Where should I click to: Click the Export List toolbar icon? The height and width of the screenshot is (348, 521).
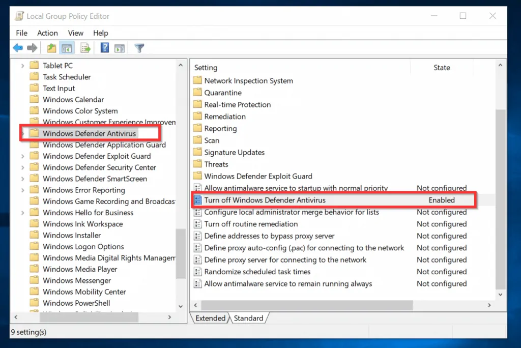pyautogui.click(x=85, y=47)
